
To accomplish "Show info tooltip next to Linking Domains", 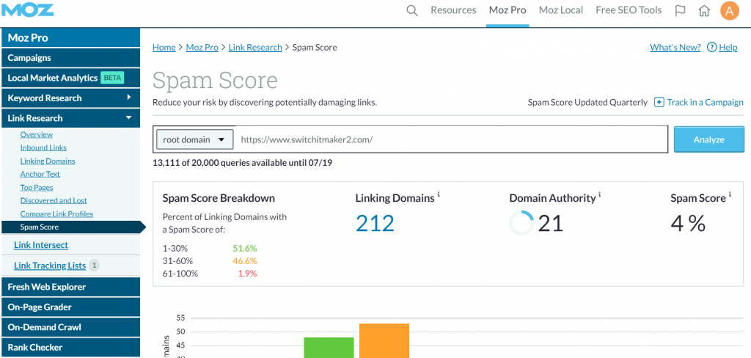I will 439,195.
